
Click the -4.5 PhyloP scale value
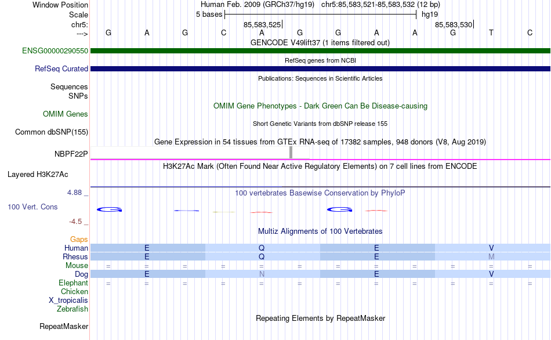click(75, 221)
